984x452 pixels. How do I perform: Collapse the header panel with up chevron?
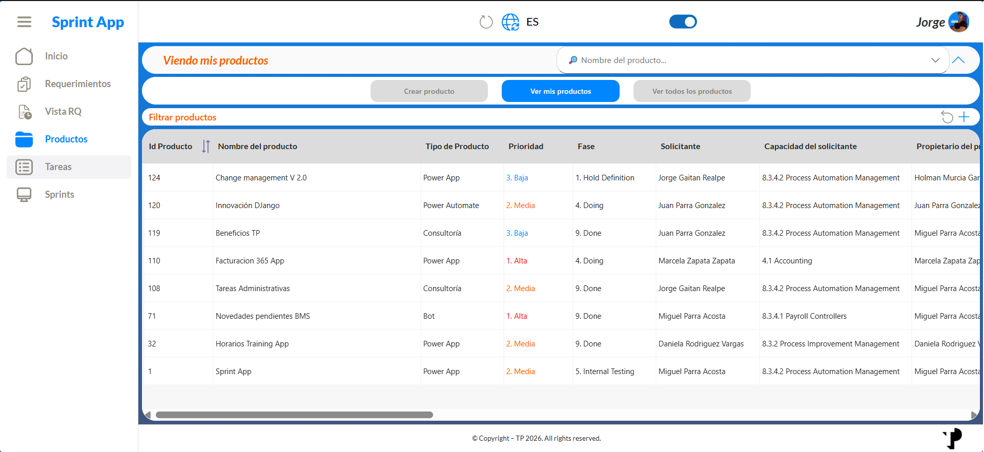coord(958,60)
